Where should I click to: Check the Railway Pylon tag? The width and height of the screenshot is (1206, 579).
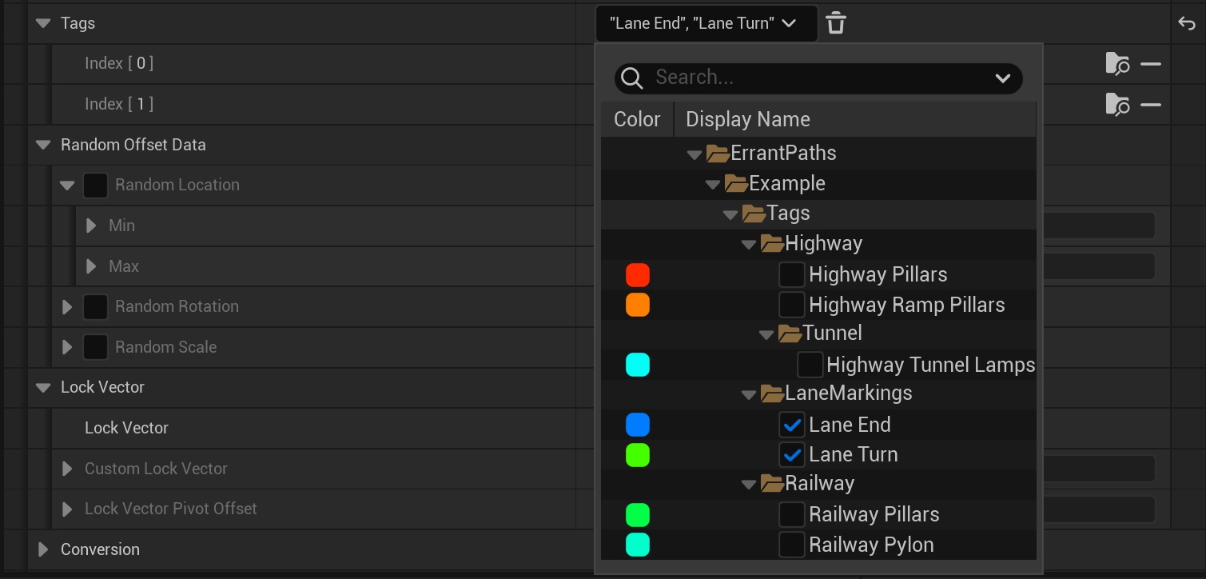(792, 545)
